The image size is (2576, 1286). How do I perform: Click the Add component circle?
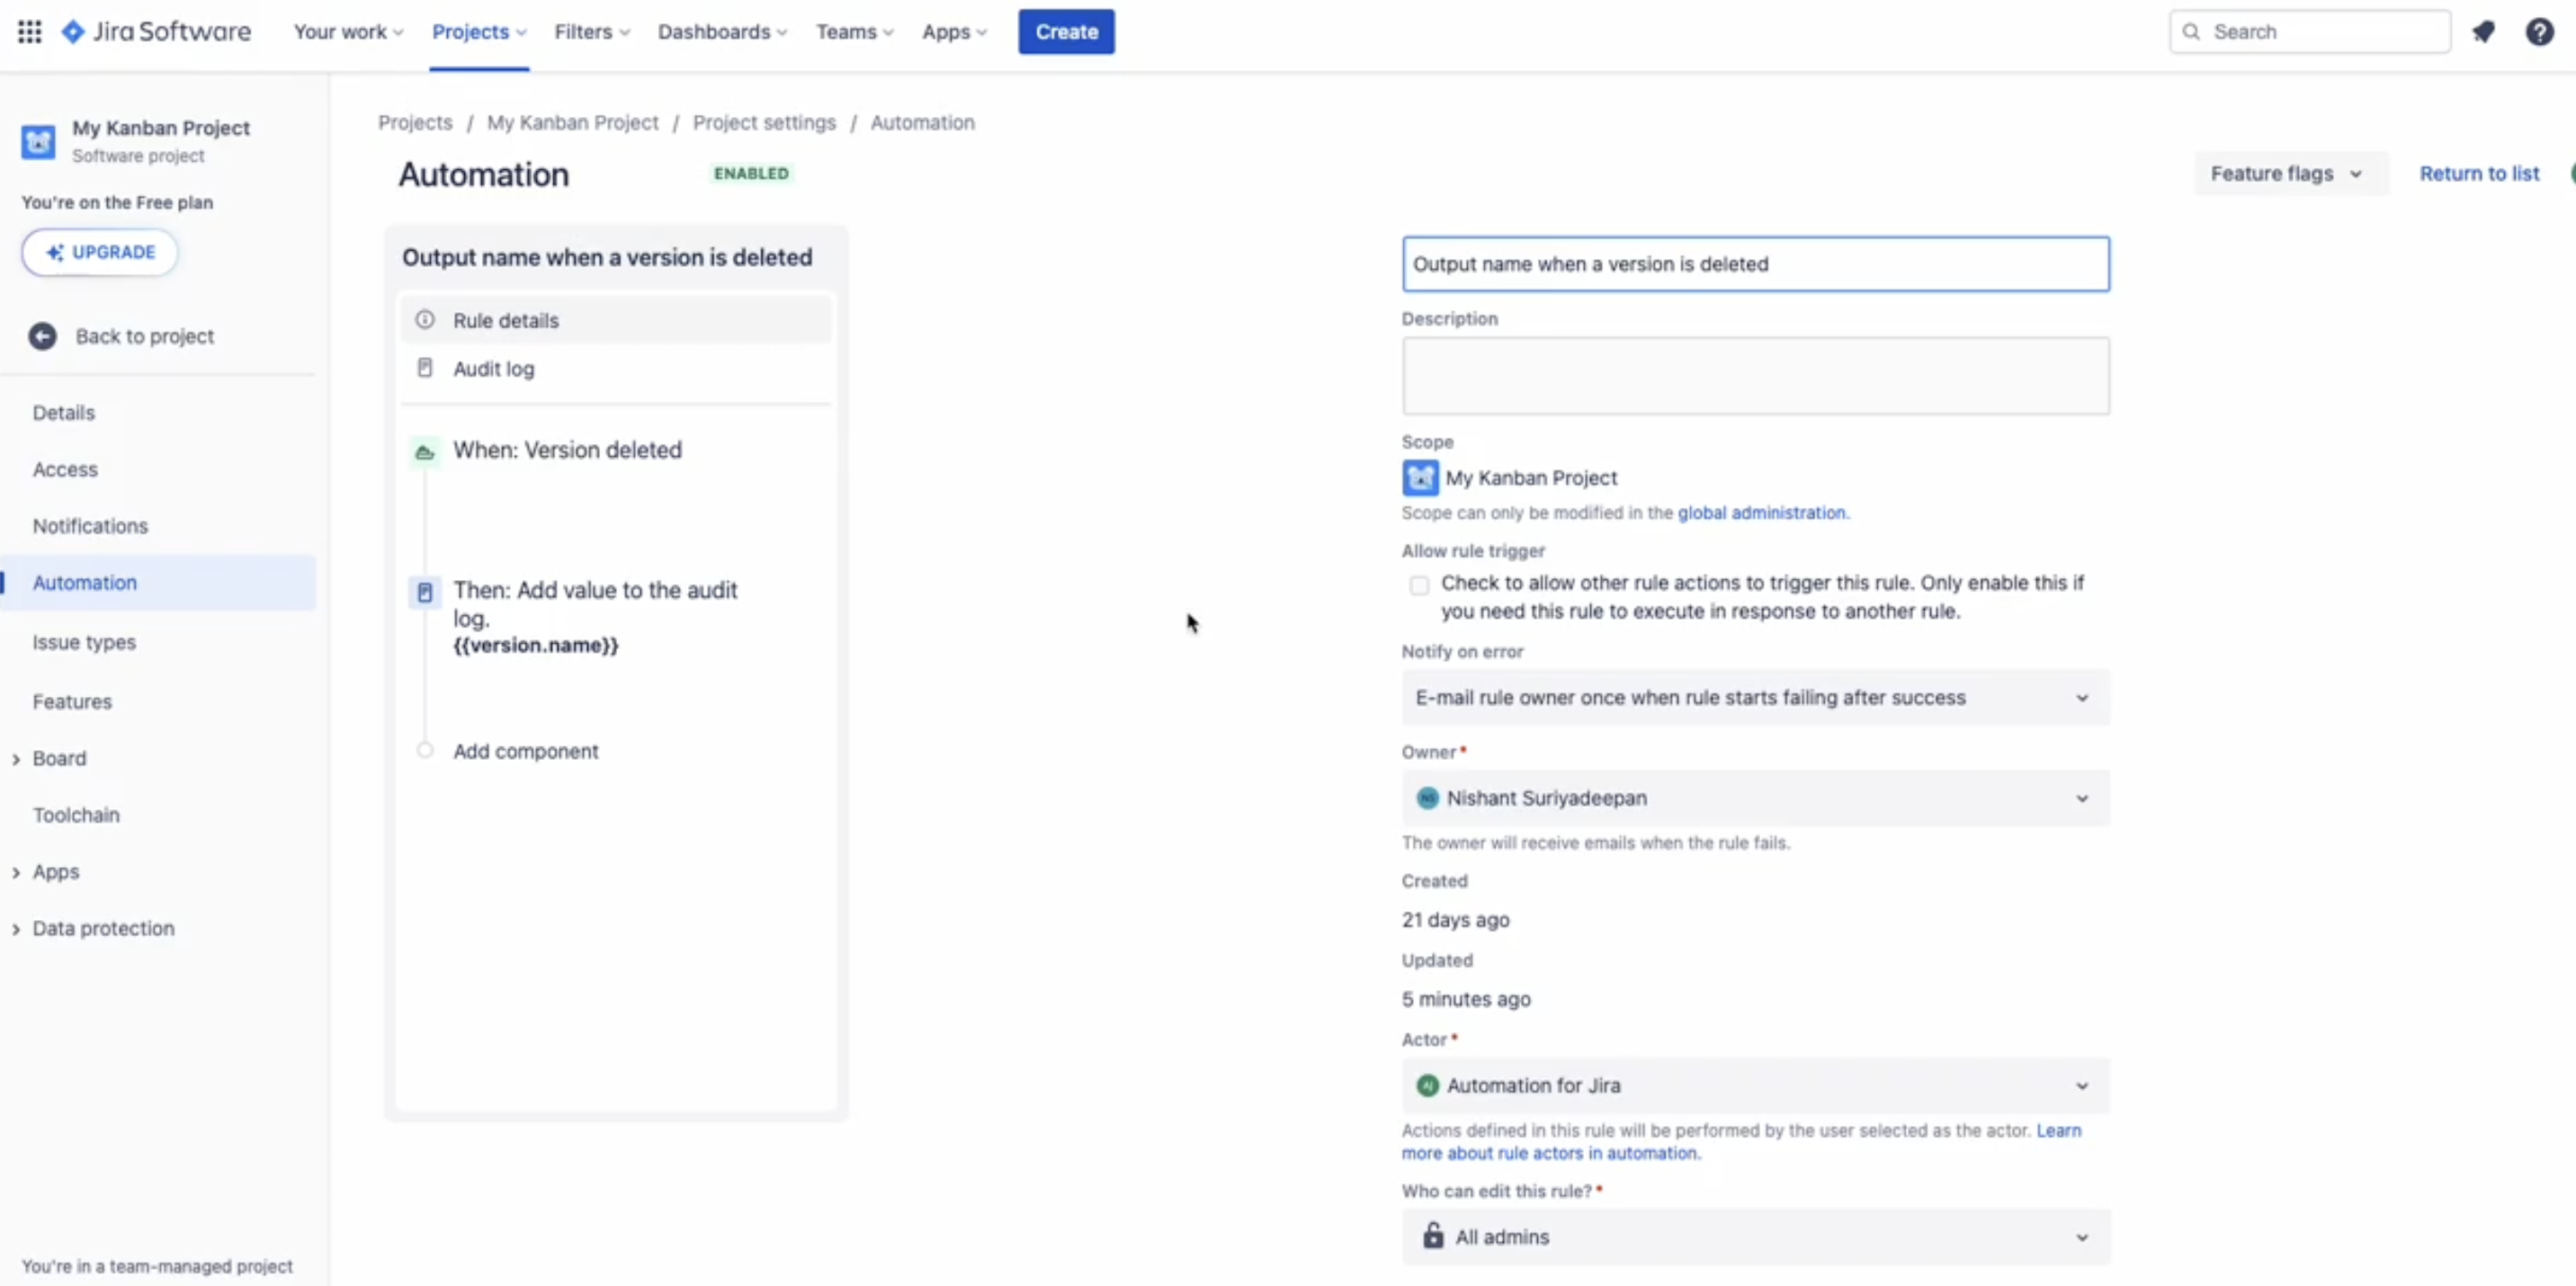coord(425,750)
